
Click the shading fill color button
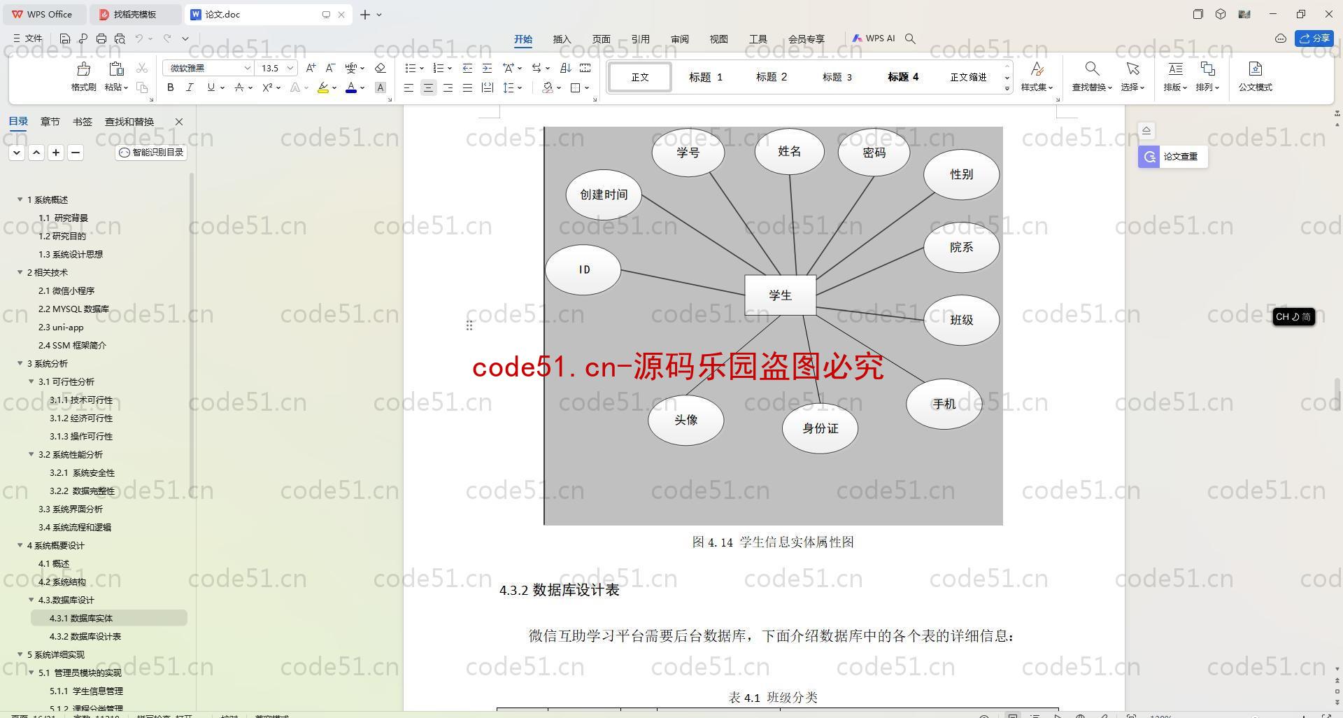click(x=548, y=87)
